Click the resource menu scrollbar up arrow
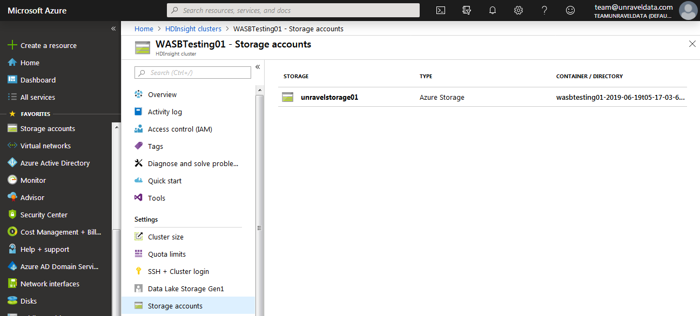700x316 pixels. tap(260, 90)
